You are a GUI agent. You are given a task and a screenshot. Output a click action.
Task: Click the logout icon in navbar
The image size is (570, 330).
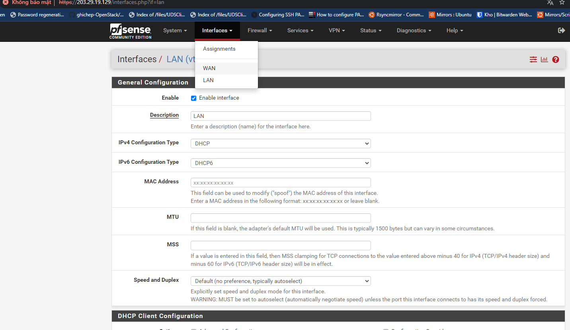coord(561,30)
